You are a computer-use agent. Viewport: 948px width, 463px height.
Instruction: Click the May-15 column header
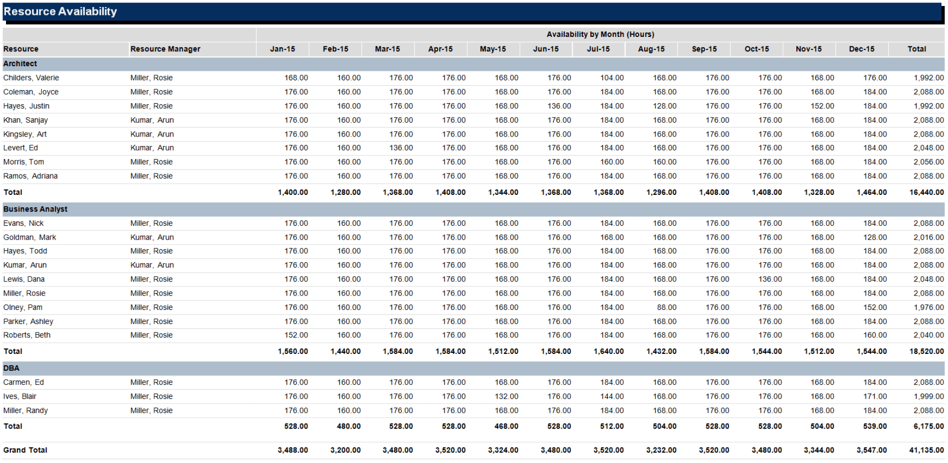click(493, 49)
